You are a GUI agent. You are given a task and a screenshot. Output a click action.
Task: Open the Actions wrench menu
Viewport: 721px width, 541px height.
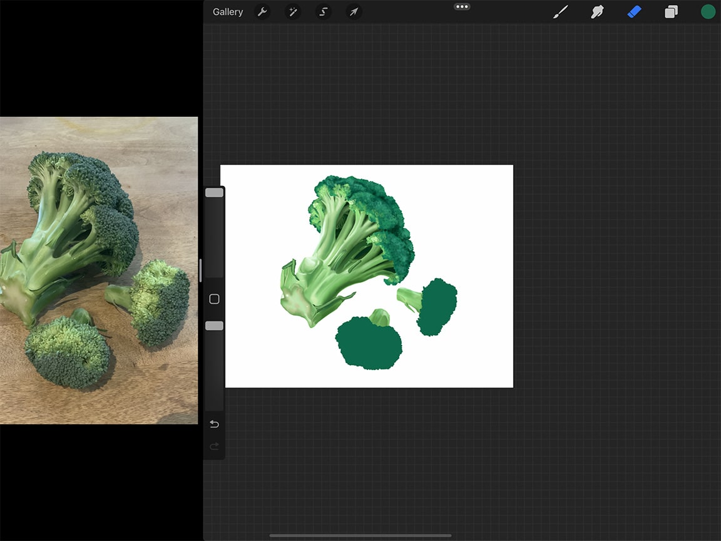[x=262, y=11]
